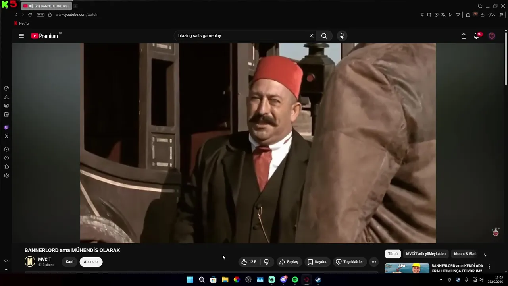The width and height of the screenshot is (508, 286).
Task: Send thanks with Teşekkürler button
Action: tap(349, 262)
